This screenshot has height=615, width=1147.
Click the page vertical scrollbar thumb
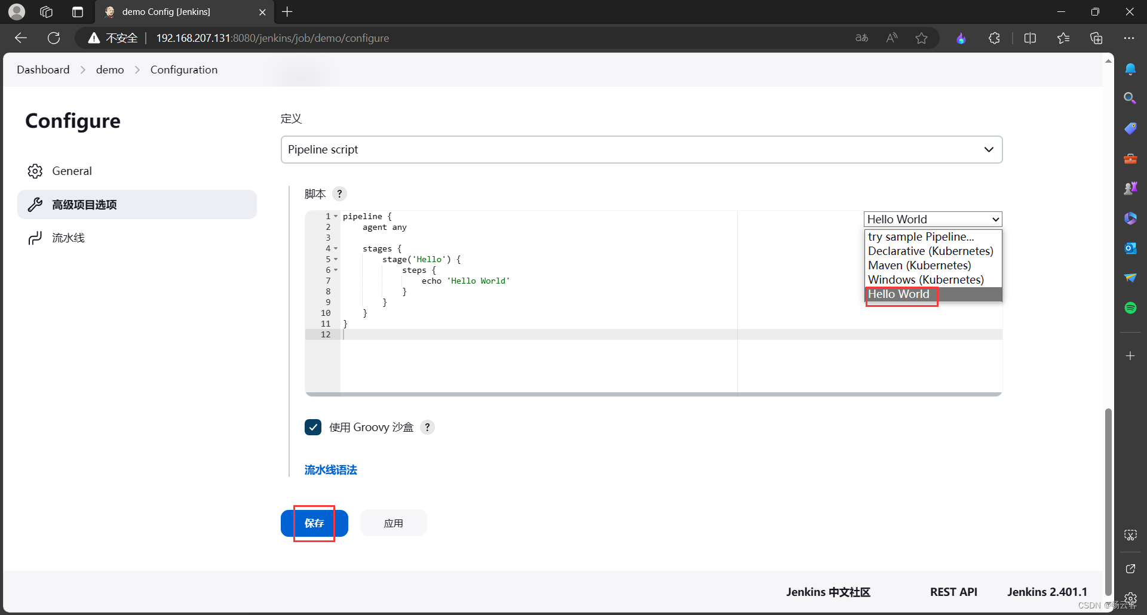coord(1108,502)
